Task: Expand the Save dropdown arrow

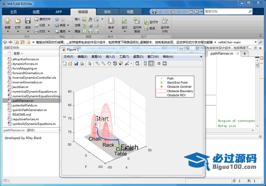Action: click(x=28, y=32)
